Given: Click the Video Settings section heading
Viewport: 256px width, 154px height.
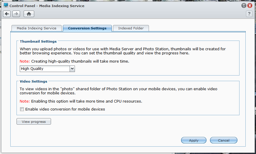Looking at the screenshot, I should coord(33,81).
